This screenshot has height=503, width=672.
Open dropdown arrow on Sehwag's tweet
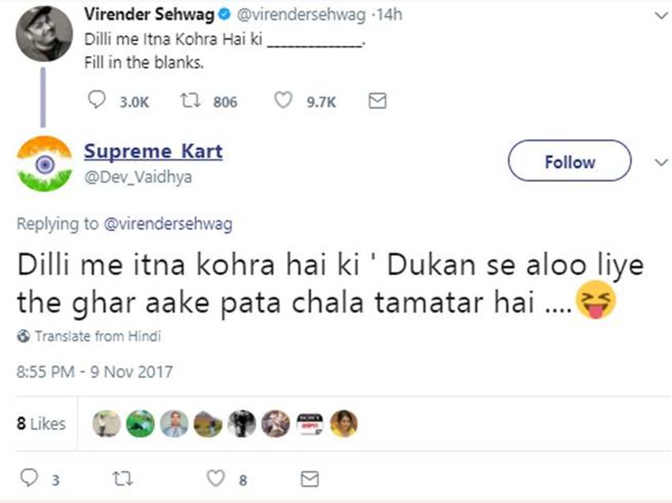660,15
